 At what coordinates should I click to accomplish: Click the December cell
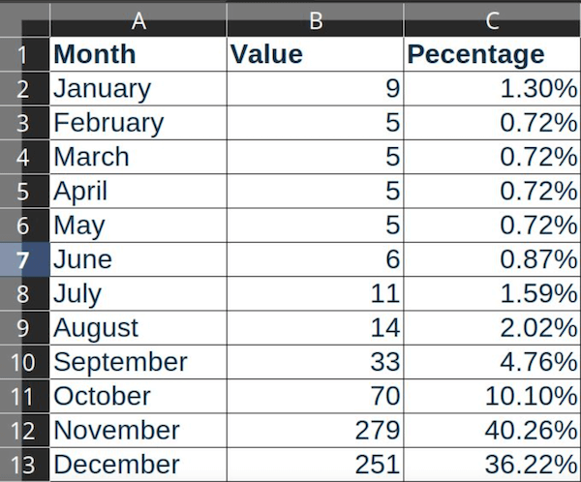coord(138,465)
